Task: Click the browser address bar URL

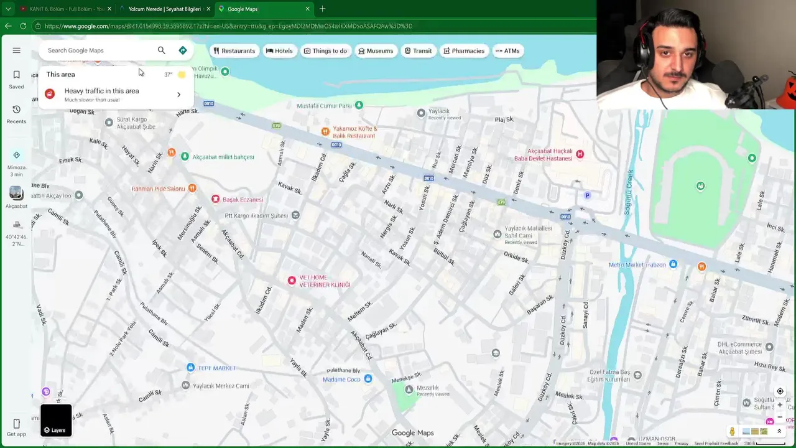Action: coord(228,26)
